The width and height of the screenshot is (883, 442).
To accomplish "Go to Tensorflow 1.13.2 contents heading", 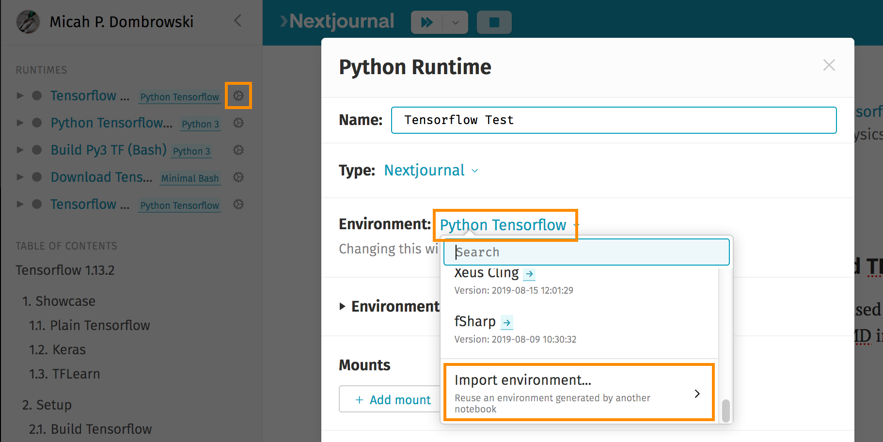I will coord(65,270).
